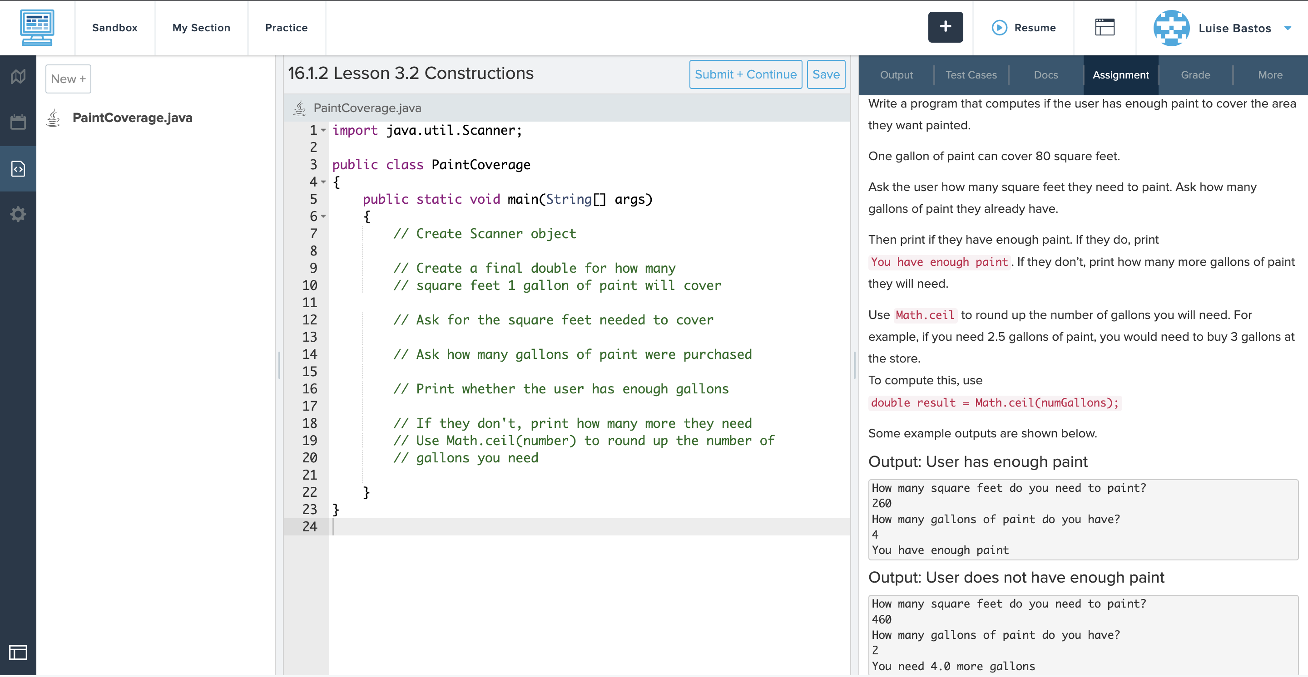Click the Java icon beside PaintCoverage.java file tab

point(299,108)
